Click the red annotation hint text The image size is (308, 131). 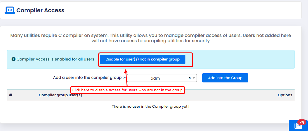tap(127, 90)
